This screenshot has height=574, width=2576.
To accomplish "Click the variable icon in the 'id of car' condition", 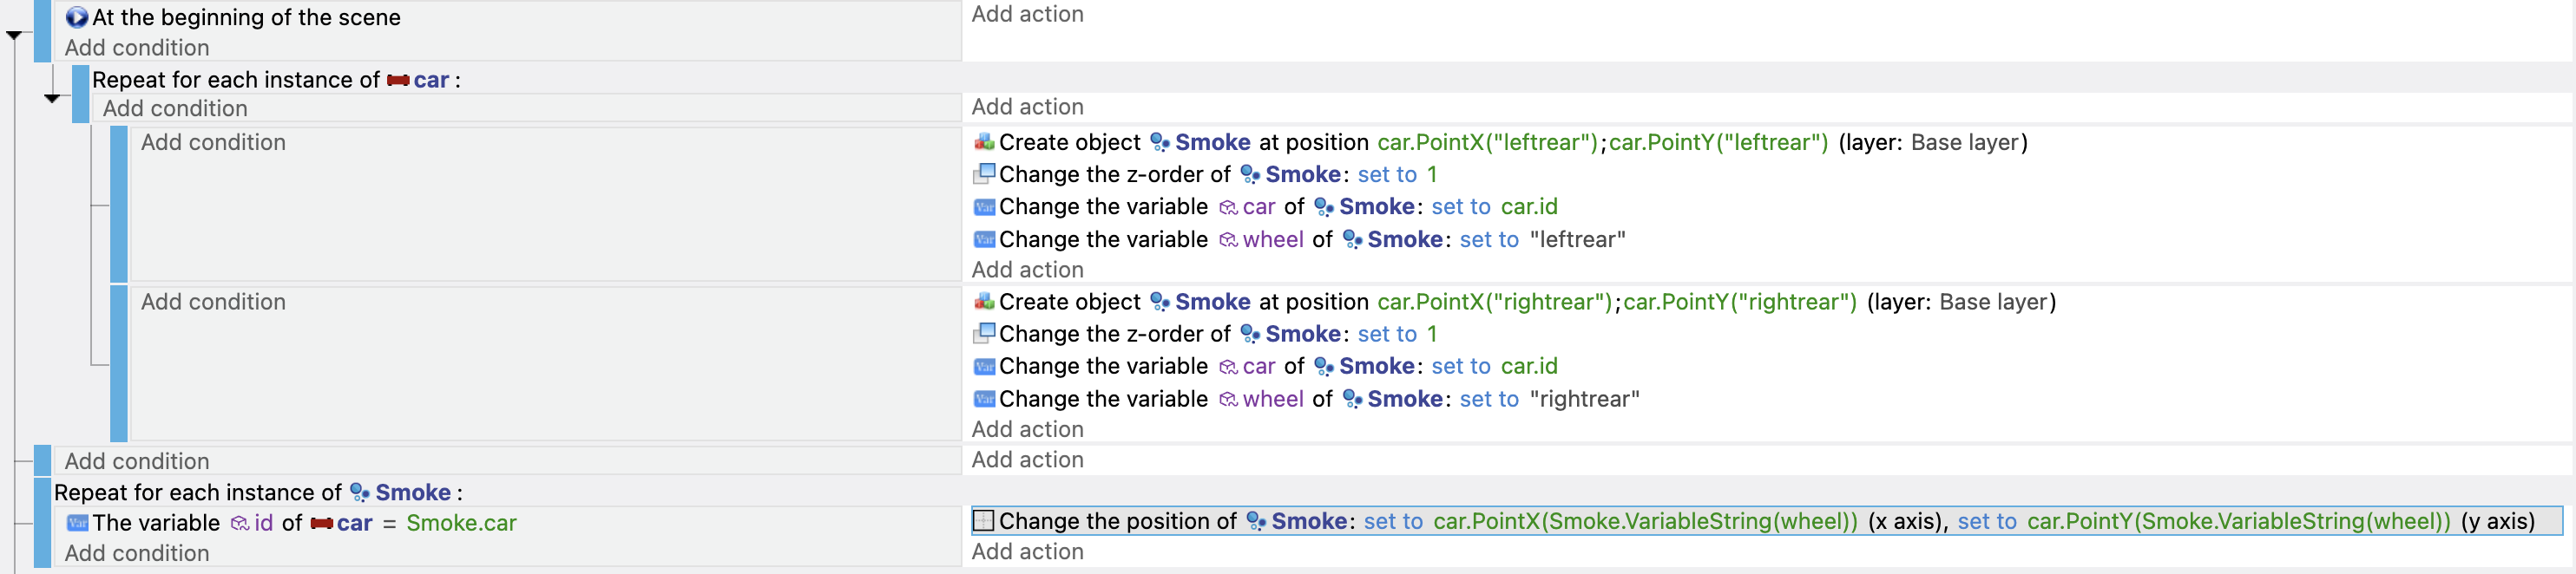I will click(x=77, y=523).
